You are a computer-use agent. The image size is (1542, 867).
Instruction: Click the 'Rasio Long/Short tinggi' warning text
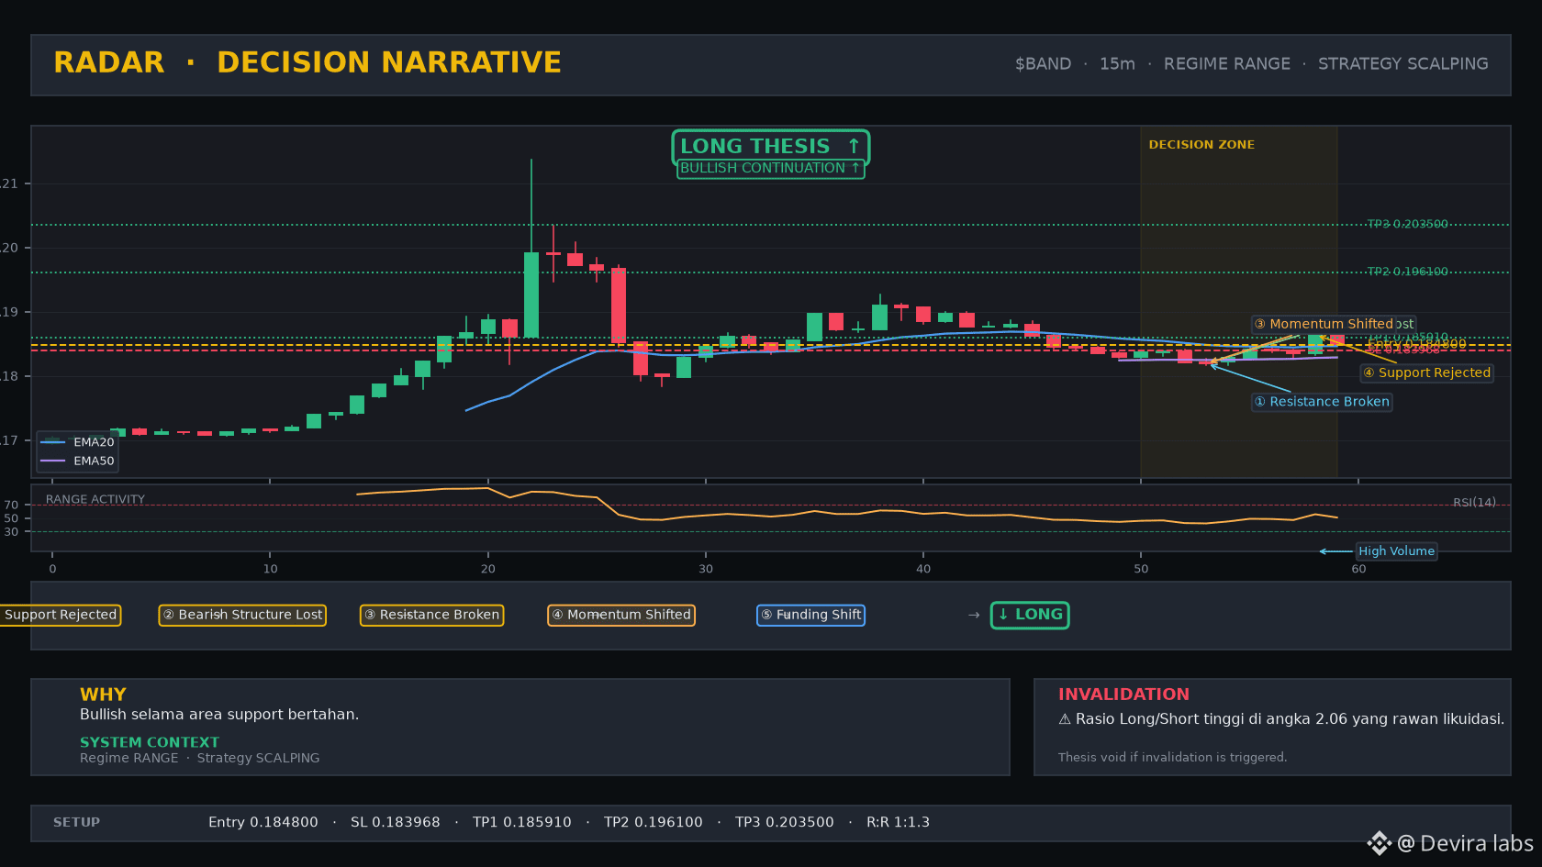1290,719
